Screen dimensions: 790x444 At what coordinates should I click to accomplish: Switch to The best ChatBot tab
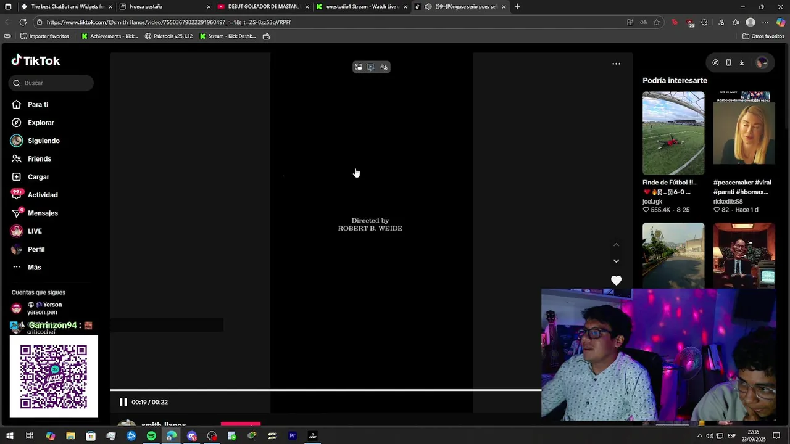(x=66, y=7)
